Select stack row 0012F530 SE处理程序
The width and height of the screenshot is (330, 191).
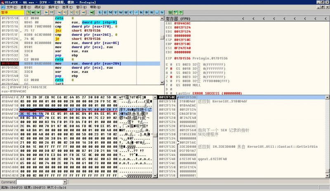[242, 134]
